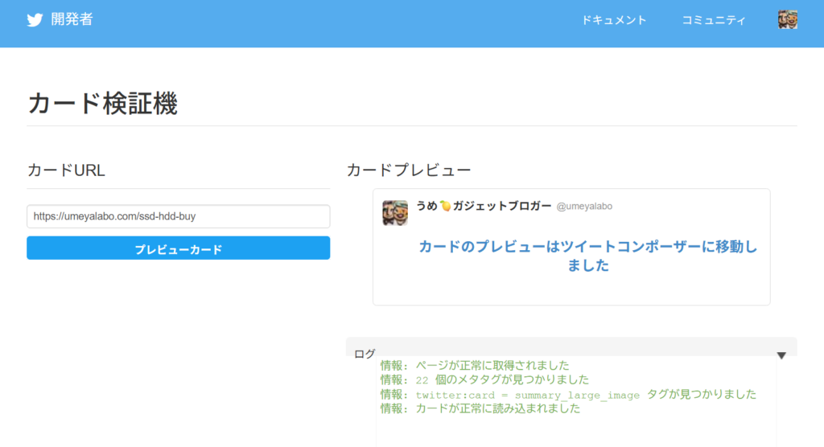
Task: Click the card preview moved message
Action: point(587,256)
